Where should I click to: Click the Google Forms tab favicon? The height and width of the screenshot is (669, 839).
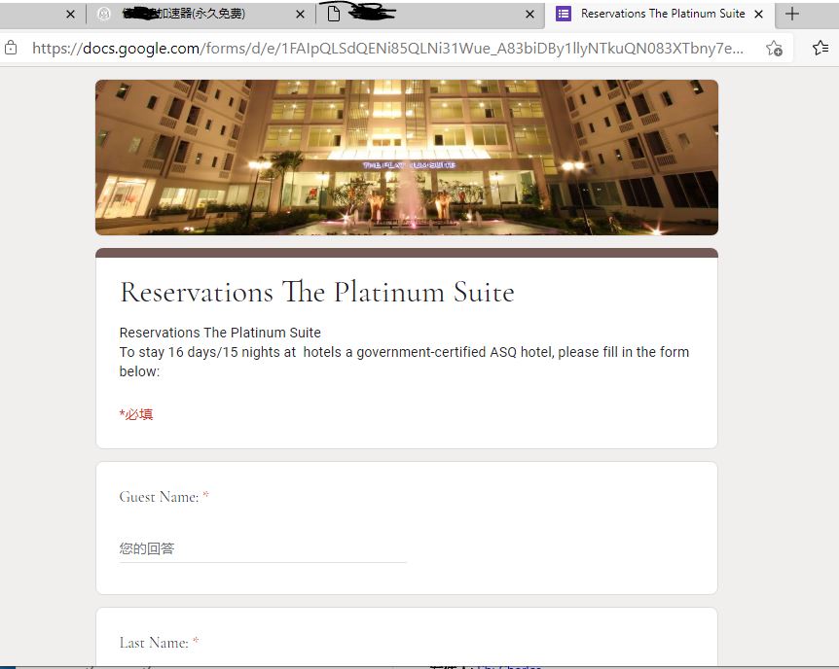click(x=564, y=14)
